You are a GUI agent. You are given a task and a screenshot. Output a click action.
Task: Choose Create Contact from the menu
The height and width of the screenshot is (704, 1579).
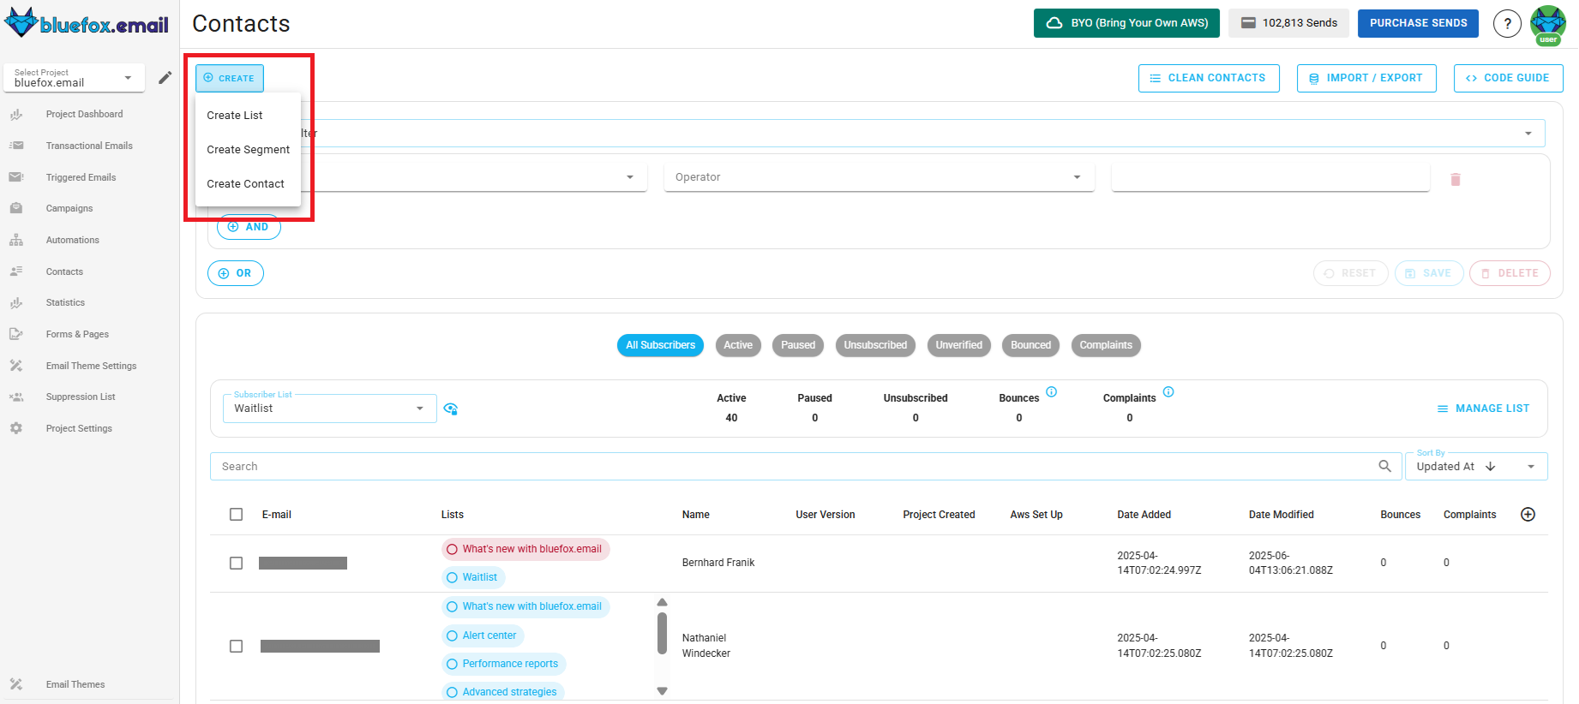248,183
